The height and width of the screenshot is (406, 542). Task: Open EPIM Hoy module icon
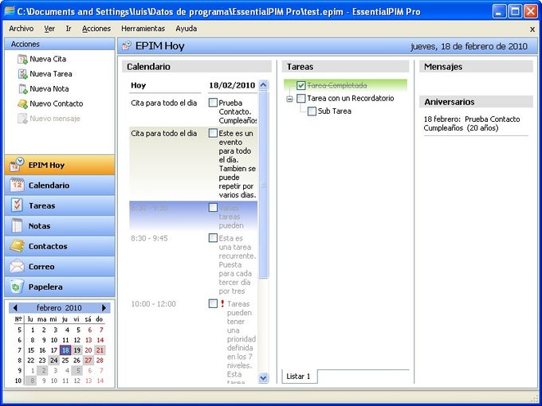click(17, 165)
